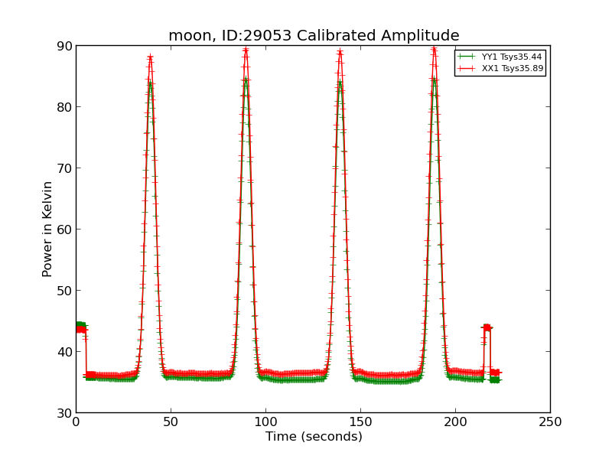Click the "90" tick label on Power axis
612x459 pixels.
tap(64, 46)
